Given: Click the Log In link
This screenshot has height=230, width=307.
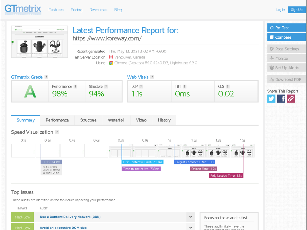Looking at the screenshot, I should tap(280, 10).
